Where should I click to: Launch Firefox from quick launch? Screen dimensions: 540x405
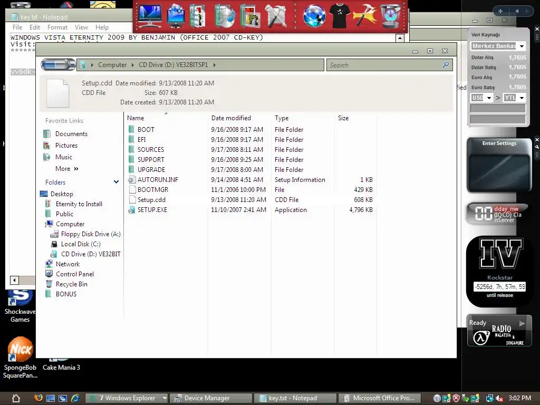pos(38,398)
